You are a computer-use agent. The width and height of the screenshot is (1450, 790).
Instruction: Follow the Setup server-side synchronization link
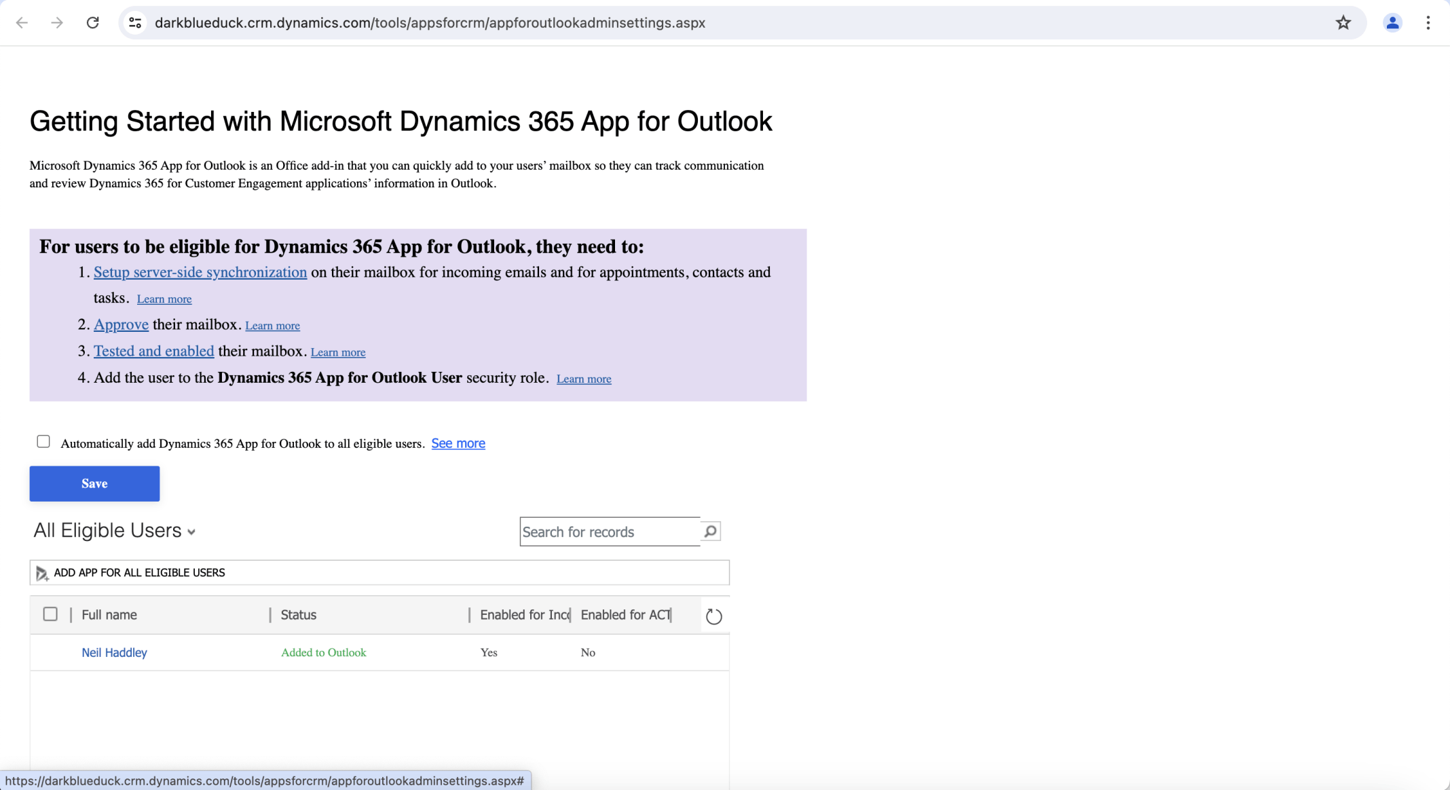[x=200, y=272]
